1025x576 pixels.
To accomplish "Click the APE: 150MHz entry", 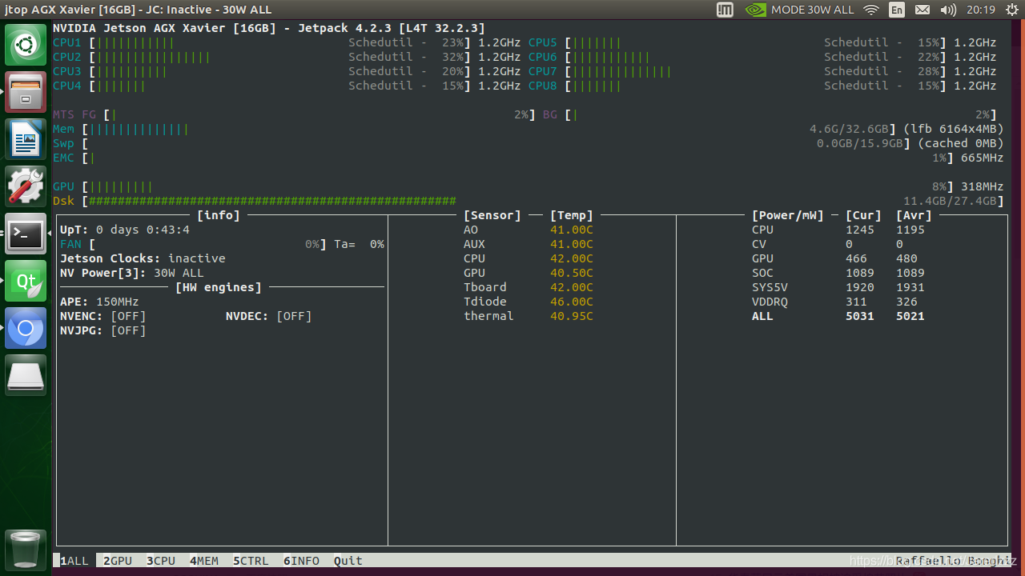I will 99,302.
